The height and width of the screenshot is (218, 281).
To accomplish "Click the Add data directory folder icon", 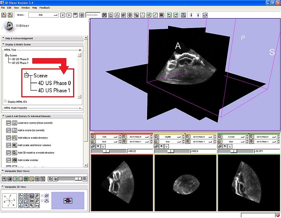I will click(15, 138).
